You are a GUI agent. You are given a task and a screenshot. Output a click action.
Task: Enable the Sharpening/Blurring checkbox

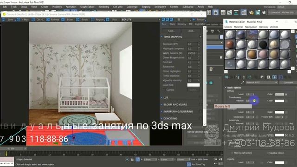[x=200, y=111]
